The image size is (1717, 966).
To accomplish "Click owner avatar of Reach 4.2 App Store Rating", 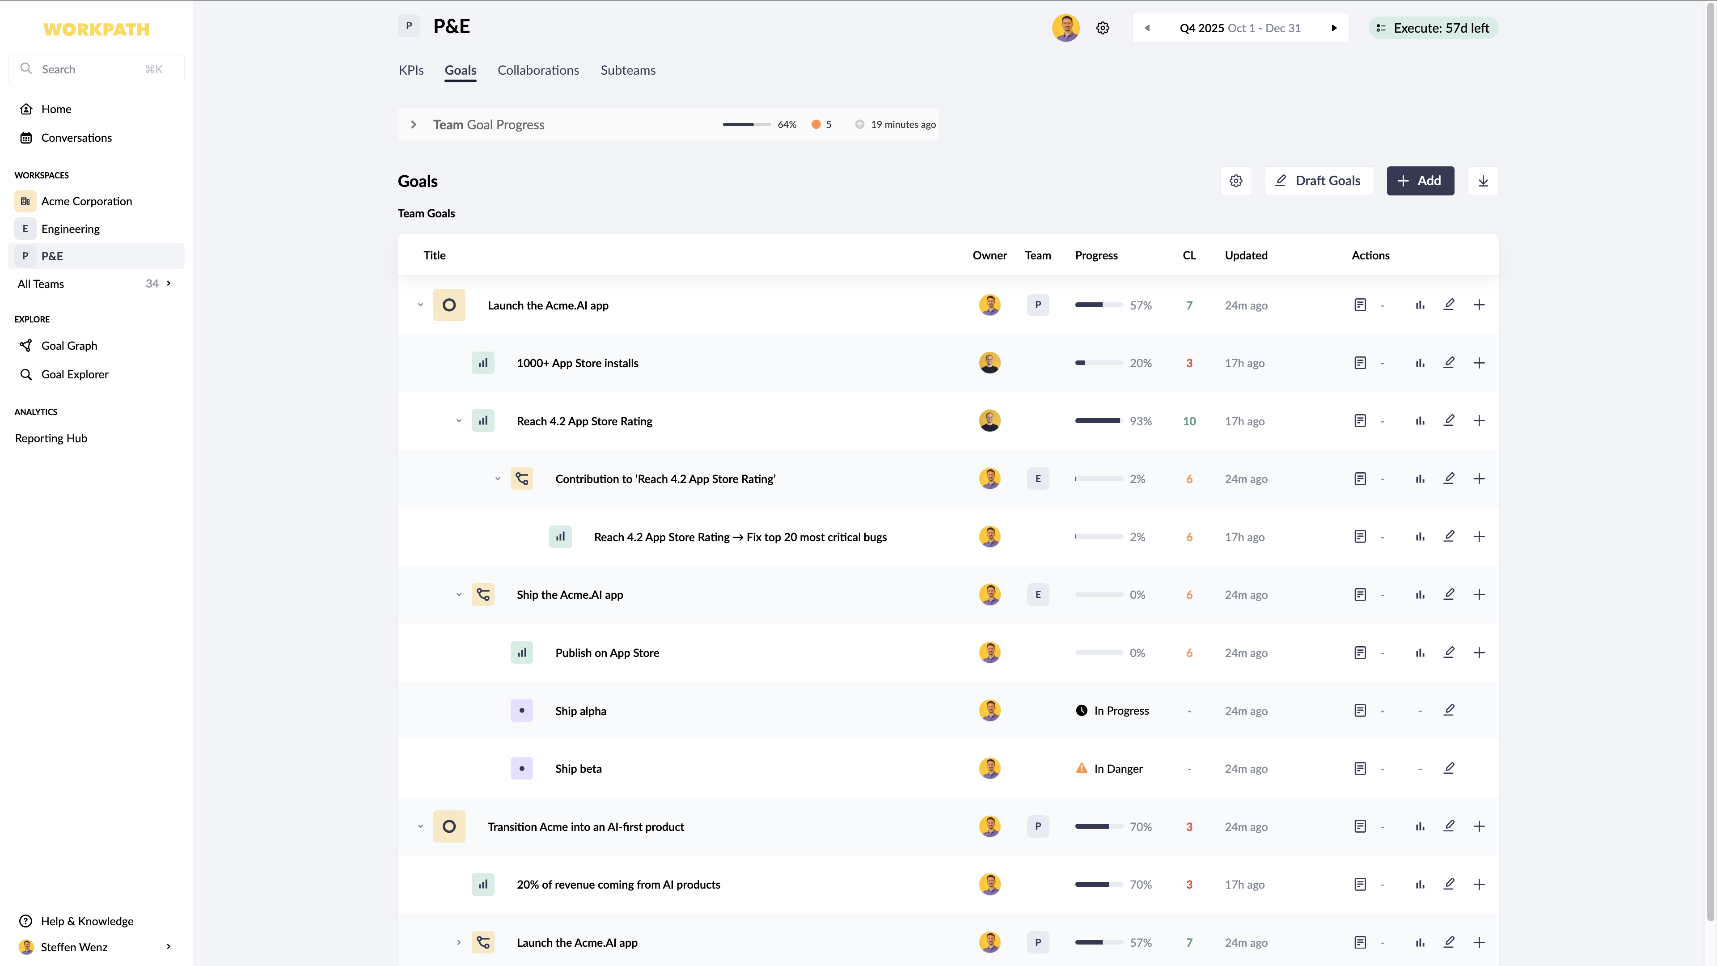I will pos(990,421).
